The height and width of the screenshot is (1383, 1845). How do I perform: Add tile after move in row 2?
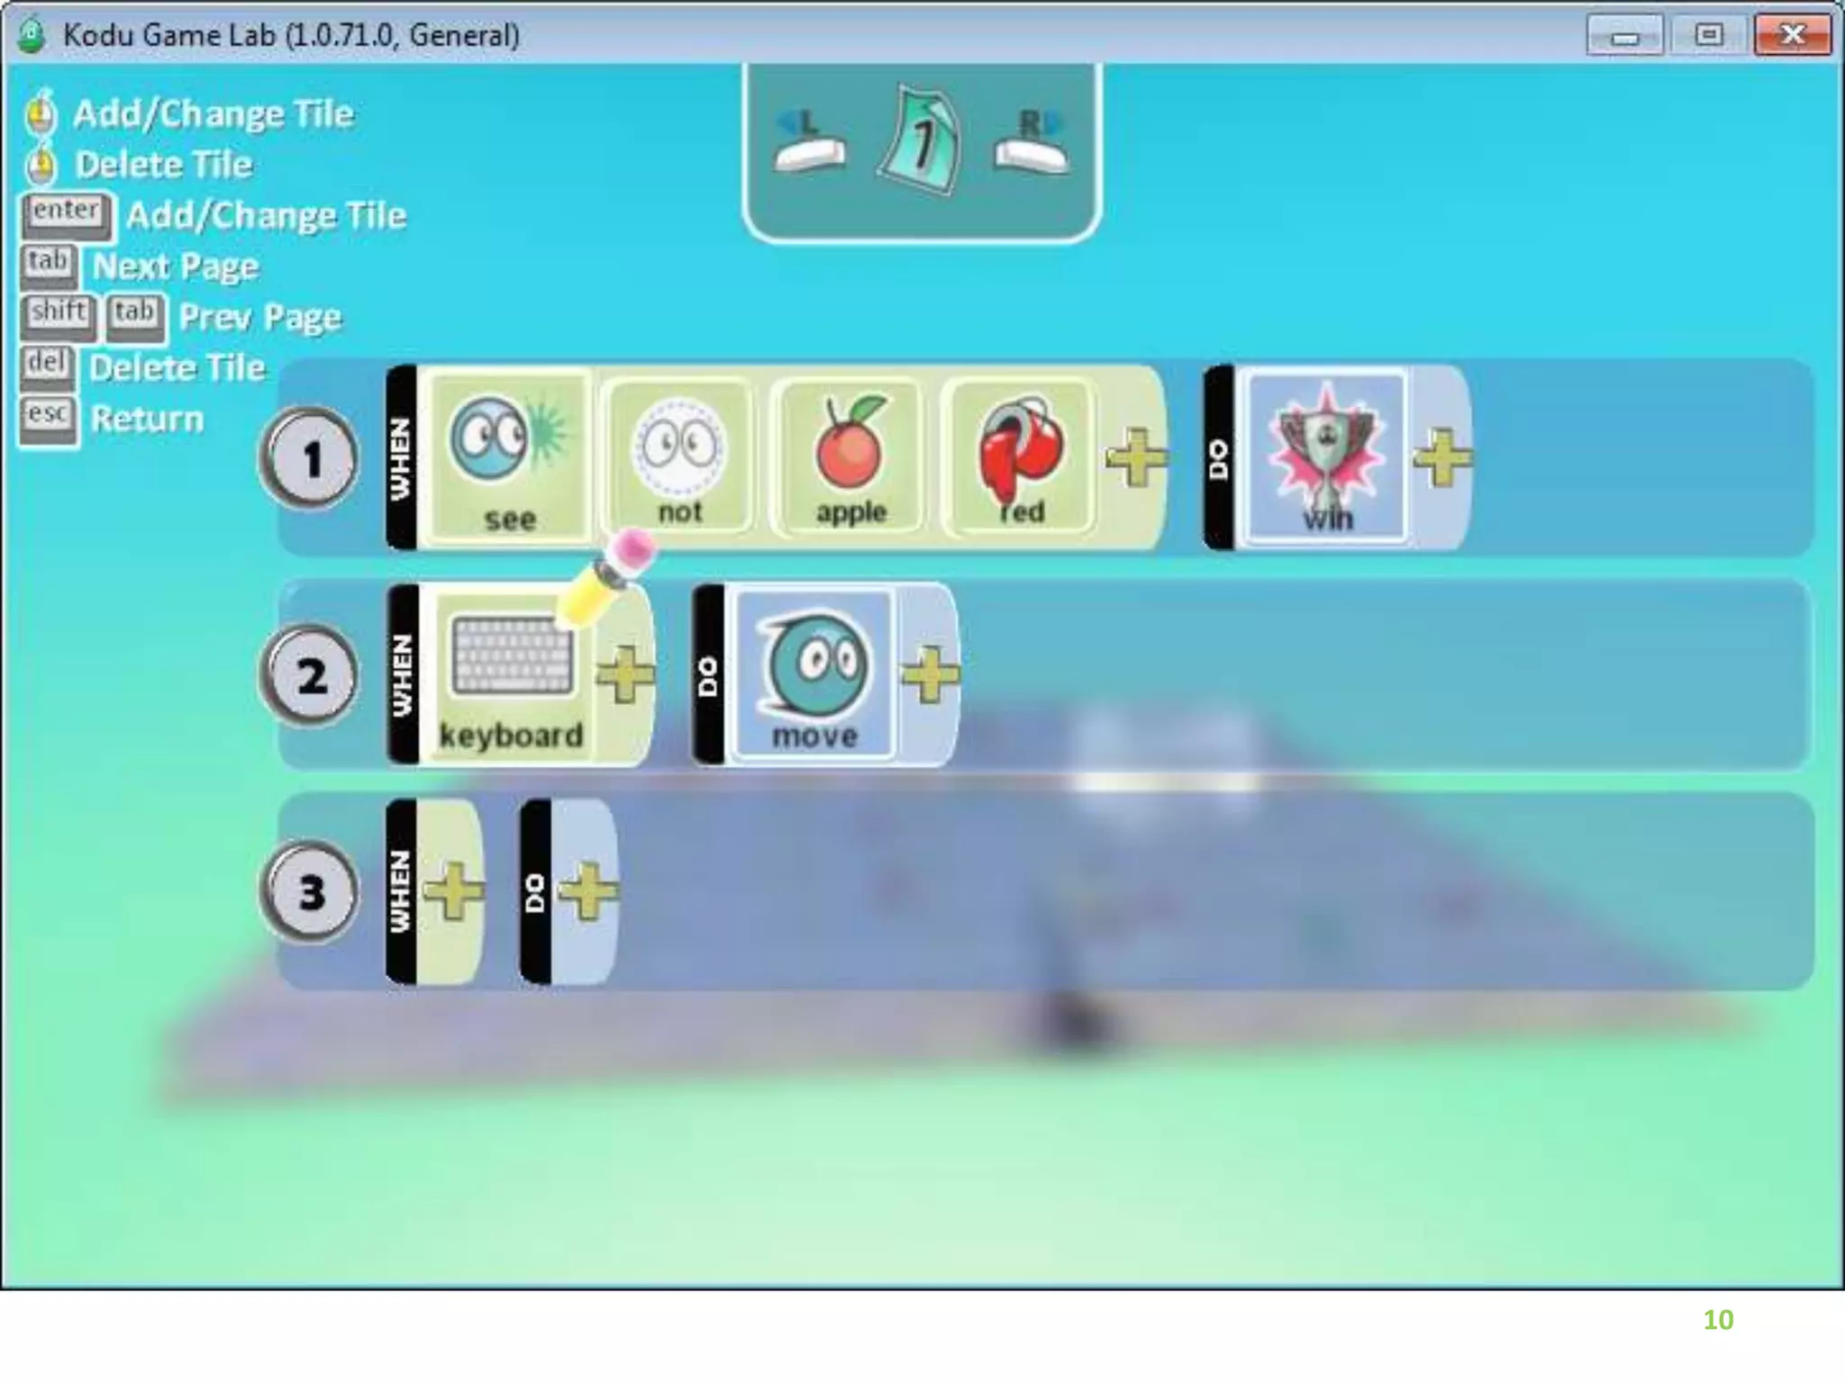930,675
